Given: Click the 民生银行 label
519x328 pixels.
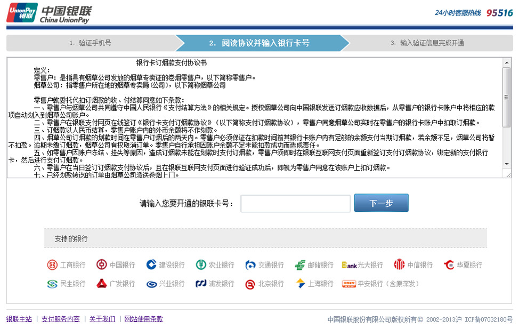Looking at the screenshot, I should click(x=73, y=284).
